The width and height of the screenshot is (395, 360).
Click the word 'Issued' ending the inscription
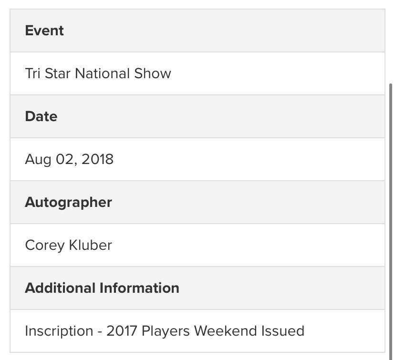click(283, 331)
